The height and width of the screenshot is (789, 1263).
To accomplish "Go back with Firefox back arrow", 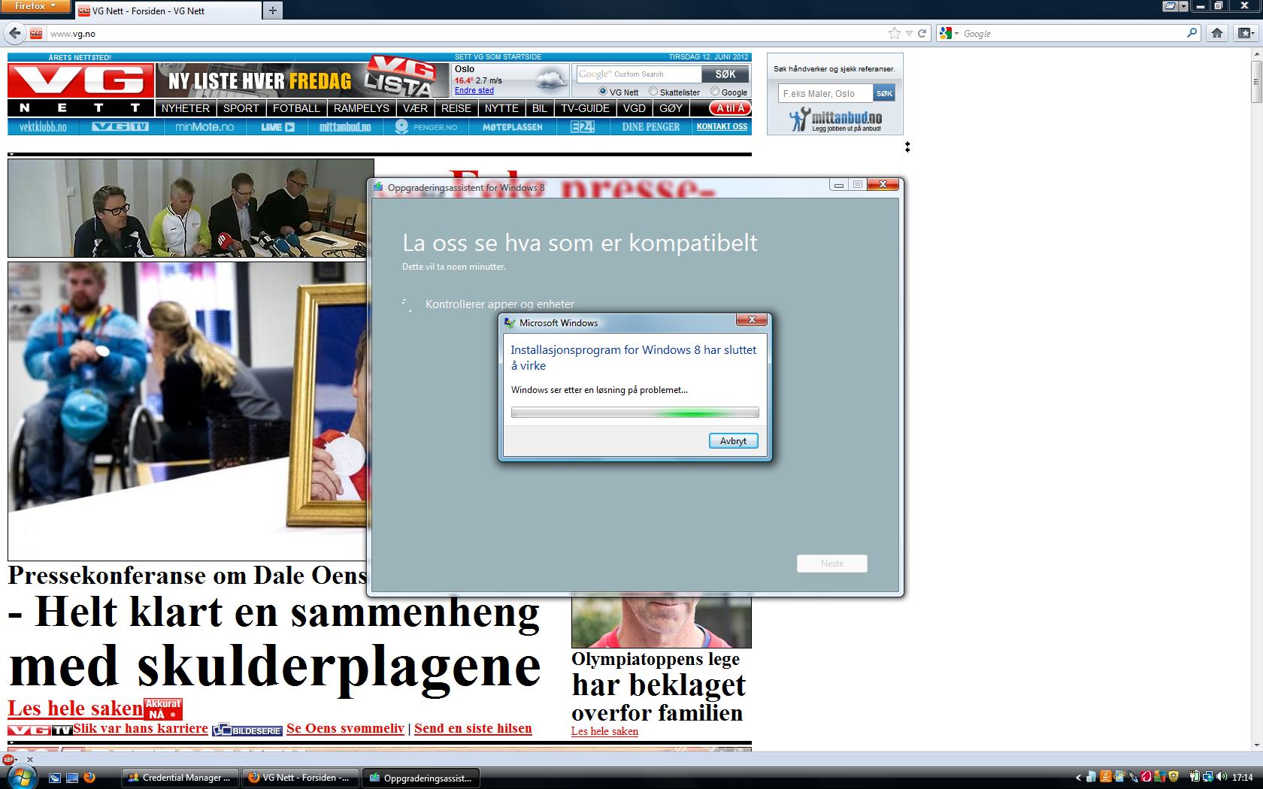I will (x=14, y=33).
